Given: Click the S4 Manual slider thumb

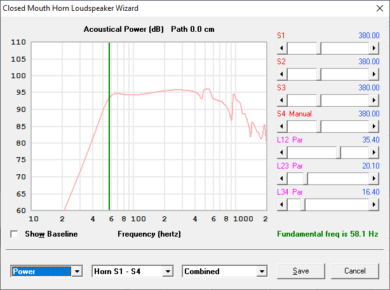Looking at the screenshot, I should (319, 127).
